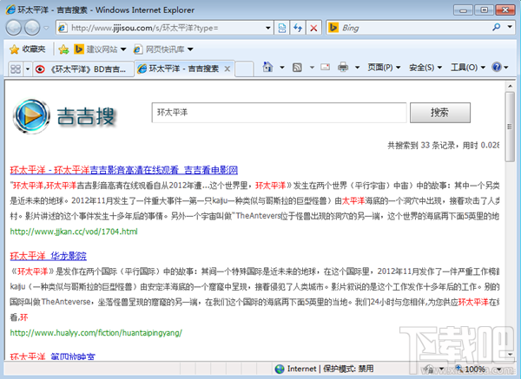Image resolution: width=521 pixels, height=379 pixels.
Task: Click the blue Help question mark icon
Action: tap(497, 67)
